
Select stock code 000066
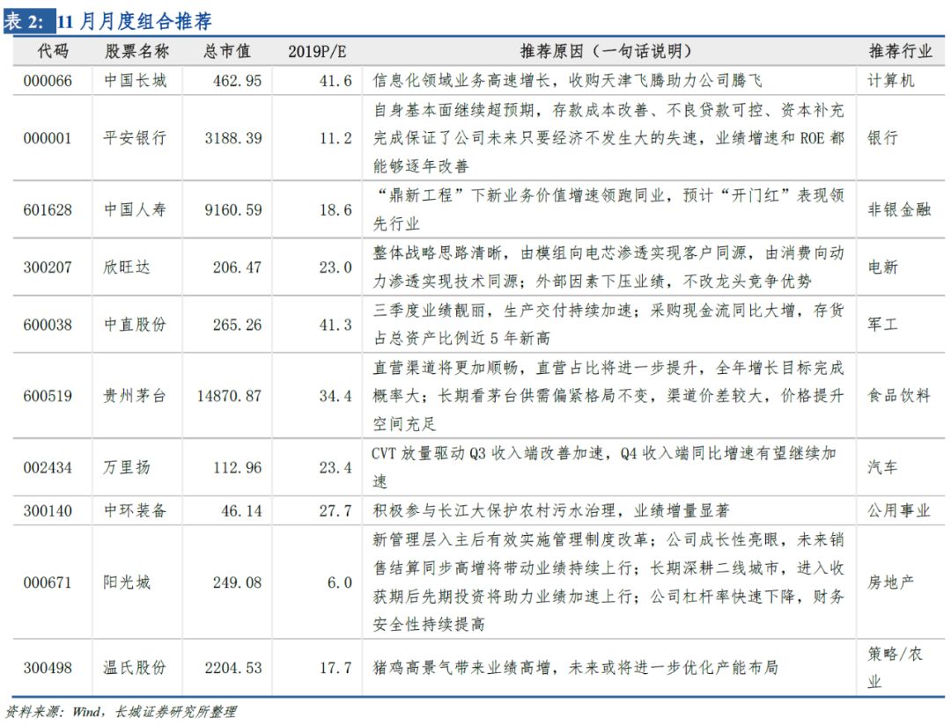[48, 81]
